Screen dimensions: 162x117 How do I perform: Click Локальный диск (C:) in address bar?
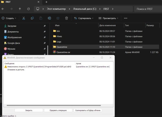point(85,9)
